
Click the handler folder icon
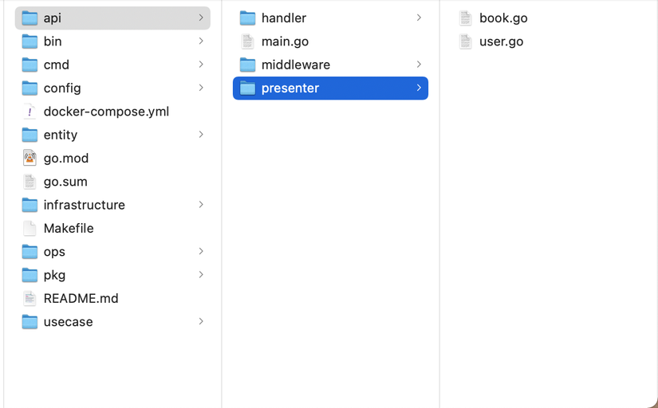coord(247,18)
